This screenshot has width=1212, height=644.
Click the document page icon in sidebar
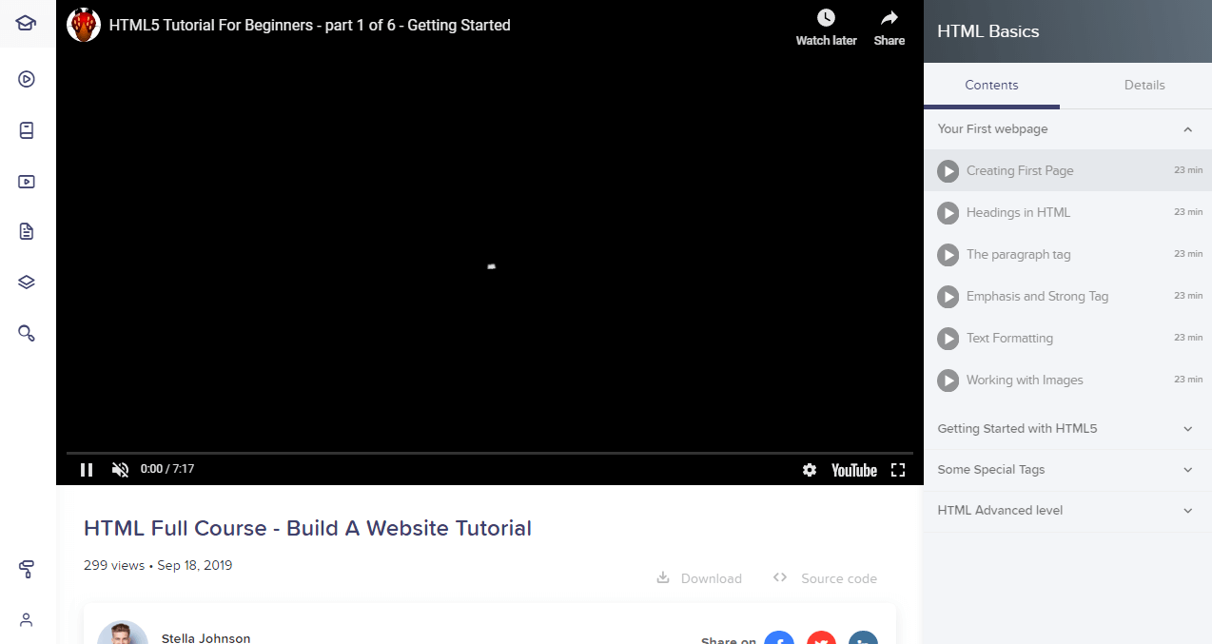27,231
